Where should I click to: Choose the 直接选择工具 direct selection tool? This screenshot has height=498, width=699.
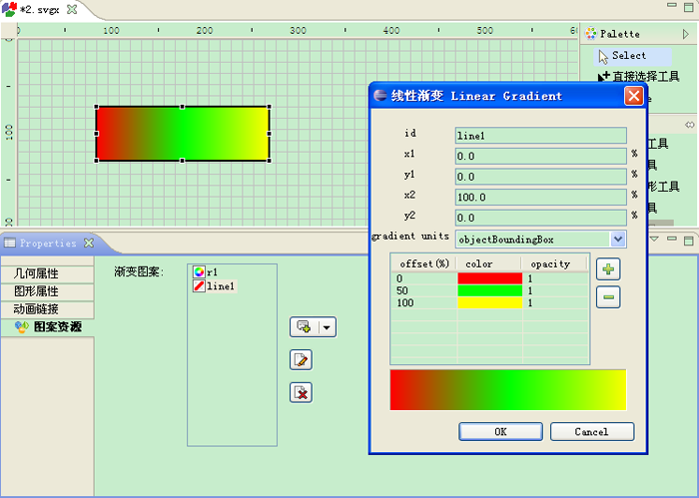639,76
